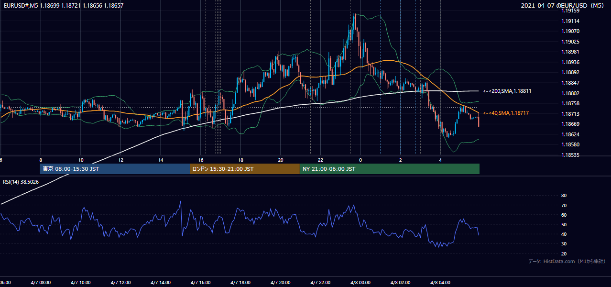Click the 4/7 12:00 date label

pos(121,282)
